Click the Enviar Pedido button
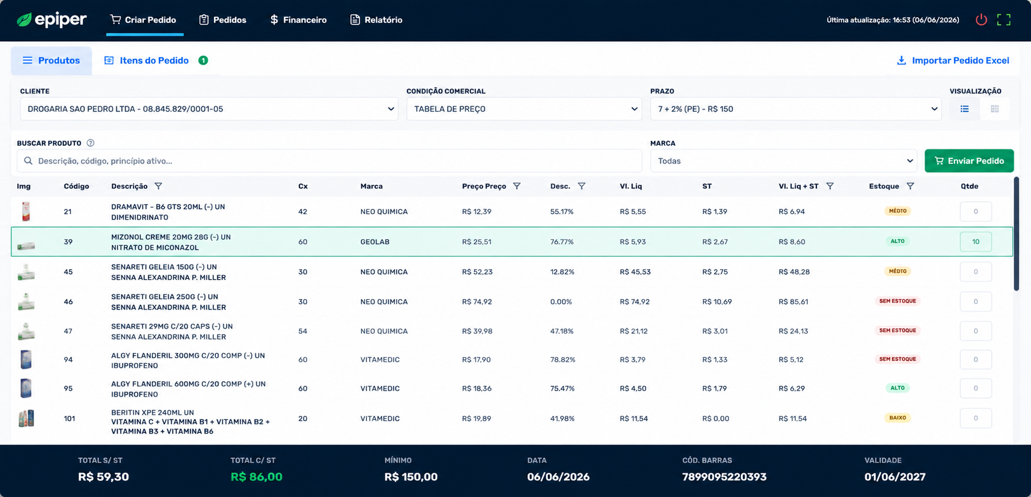 [x=969, y=161]
